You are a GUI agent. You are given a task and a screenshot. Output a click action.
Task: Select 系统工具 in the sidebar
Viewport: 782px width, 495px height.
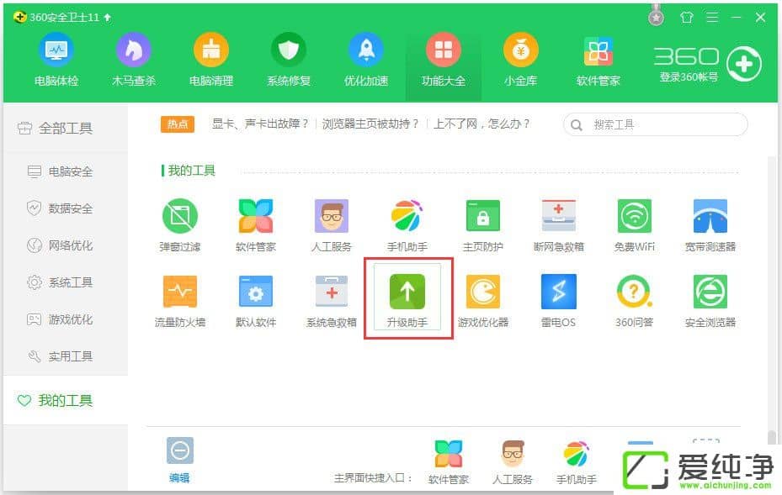click(59, 282)
